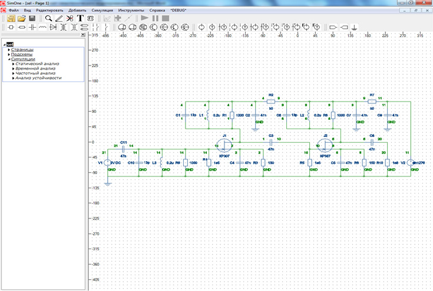This screenshot has height=291, width=433.
Task: Click the J2 transistor on schematic
Action: pyautogui.click(x=325, y=145)
